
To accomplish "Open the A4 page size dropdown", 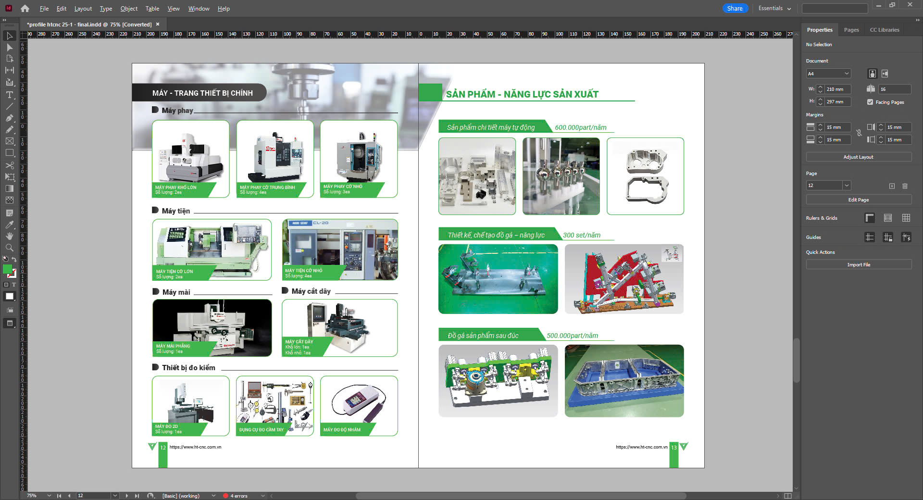I will [829, 74].
